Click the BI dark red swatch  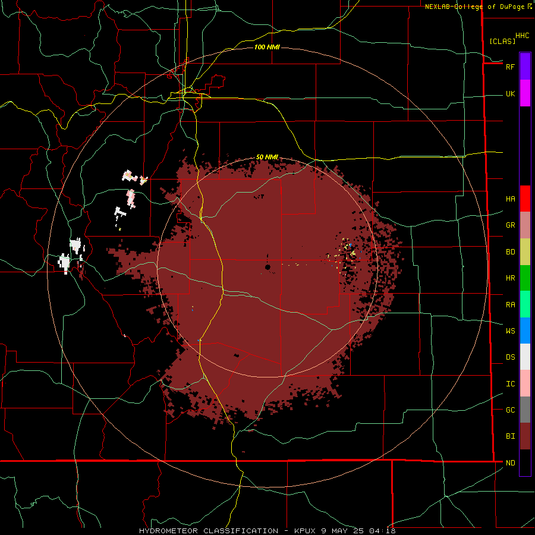[525, 436]
